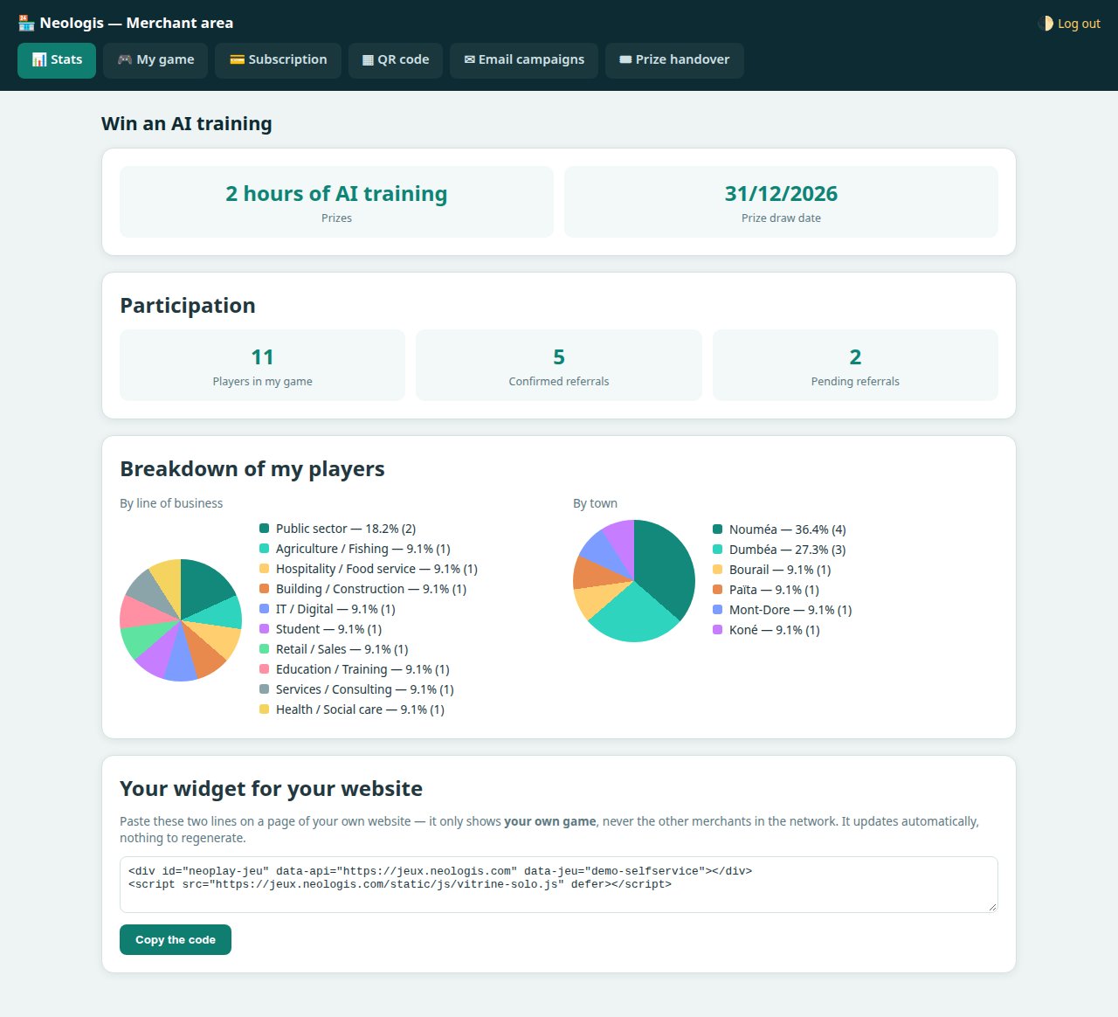Image resolution: width=1118 pixels, height=1017 pixels.
Task: Click the Nouméa legend color swatch
Action: 718,529
